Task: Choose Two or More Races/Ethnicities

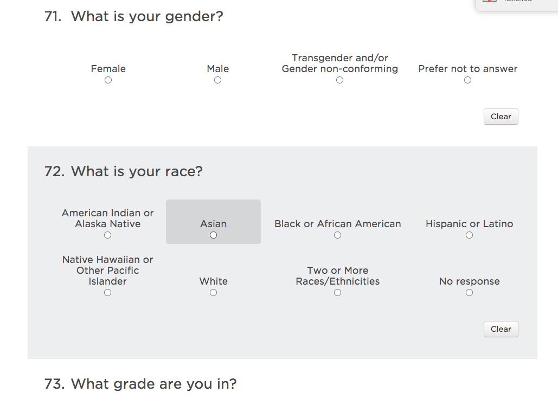Action: [337, 292]
